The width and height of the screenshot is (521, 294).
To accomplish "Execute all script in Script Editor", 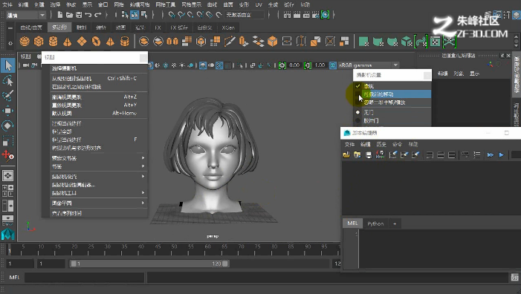I will pos(490,154).
